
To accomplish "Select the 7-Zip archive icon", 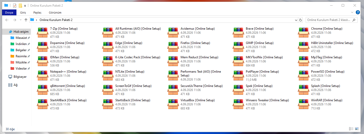I will tap(43, 33).
